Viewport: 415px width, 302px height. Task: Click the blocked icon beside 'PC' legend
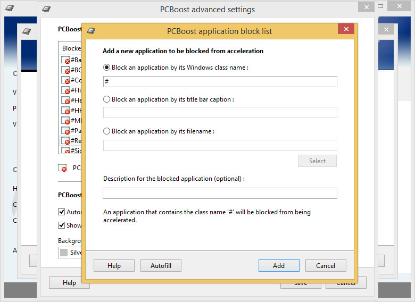pos(62,167)
